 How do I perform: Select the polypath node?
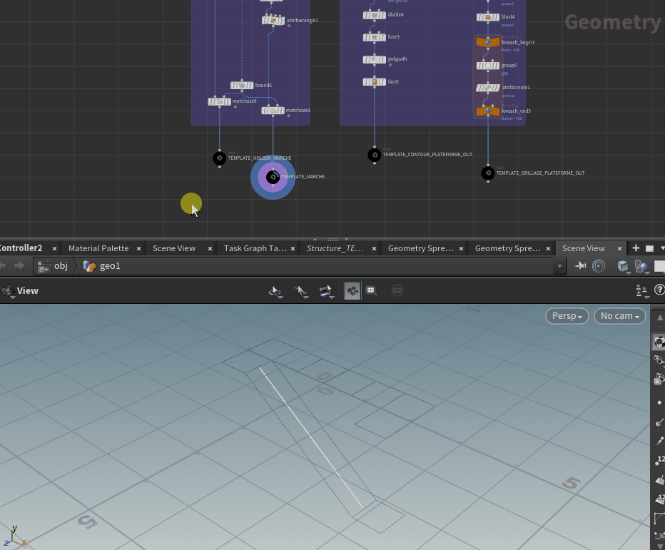point(375,60)
